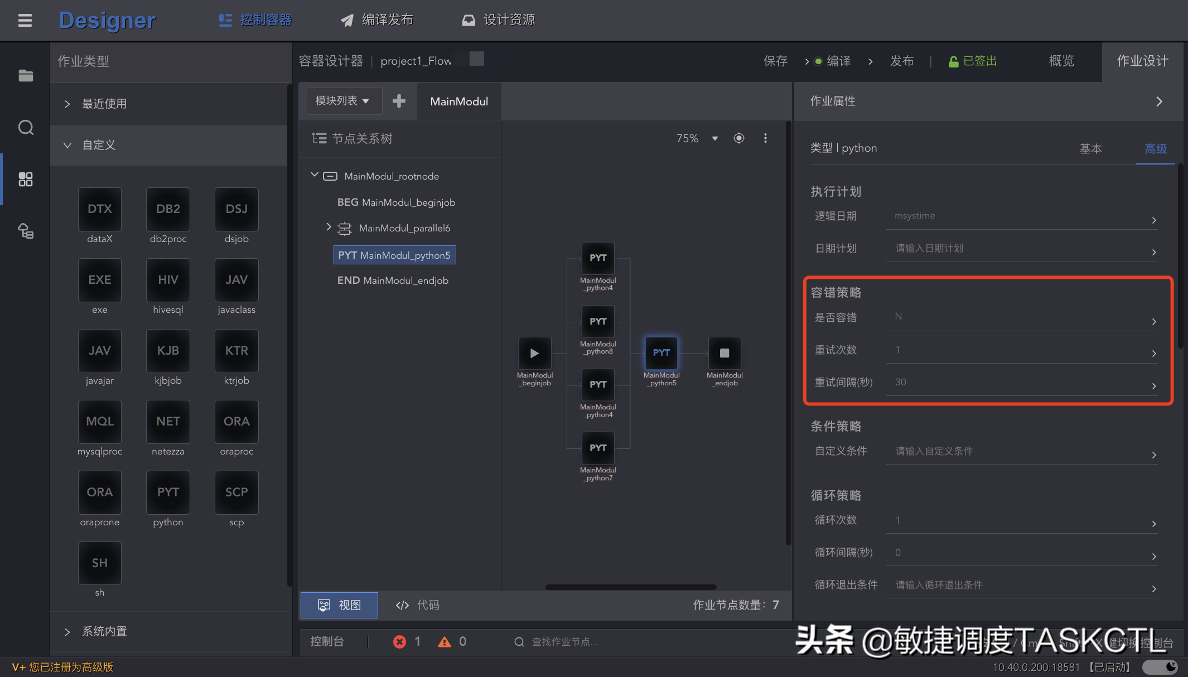Switch to 视图 view mode
Image resolution: width=1188 pixels, height=677 pixels.
coord(339,605)
